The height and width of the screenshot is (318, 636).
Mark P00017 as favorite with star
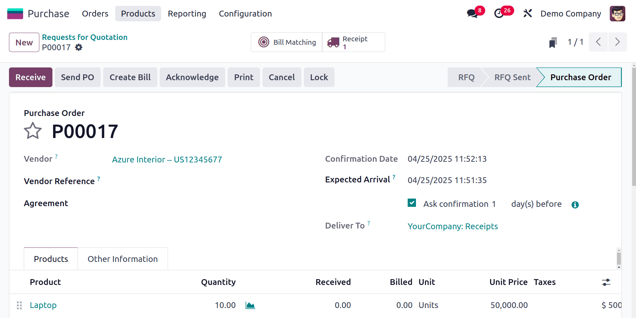tap(33, 131)
